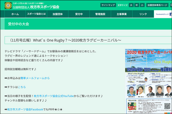The image size is (172, 114).
Task: Click the 枚方市スポーツ協会 logo icon
Action: pos(8,5)
